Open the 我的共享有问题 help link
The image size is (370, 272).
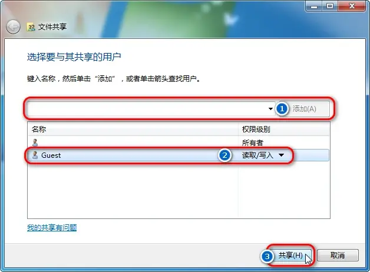[x=52, y=227]
